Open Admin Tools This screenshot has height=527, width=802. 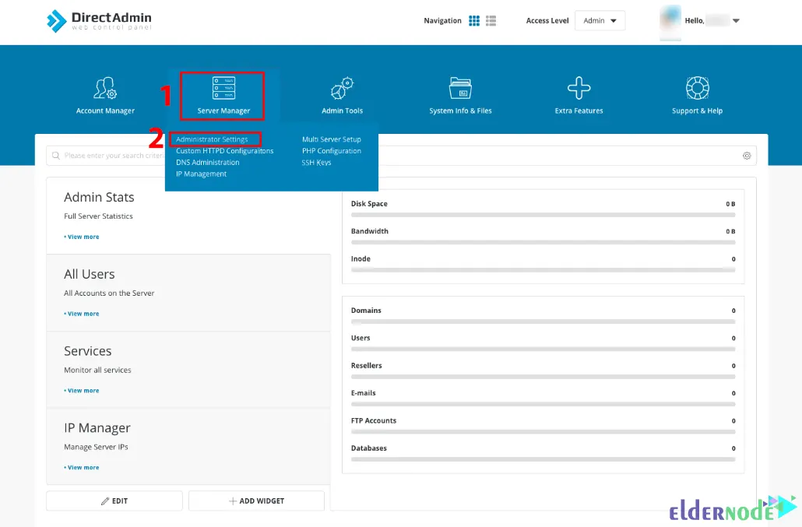pyautogui.click(x=342, y=93)
